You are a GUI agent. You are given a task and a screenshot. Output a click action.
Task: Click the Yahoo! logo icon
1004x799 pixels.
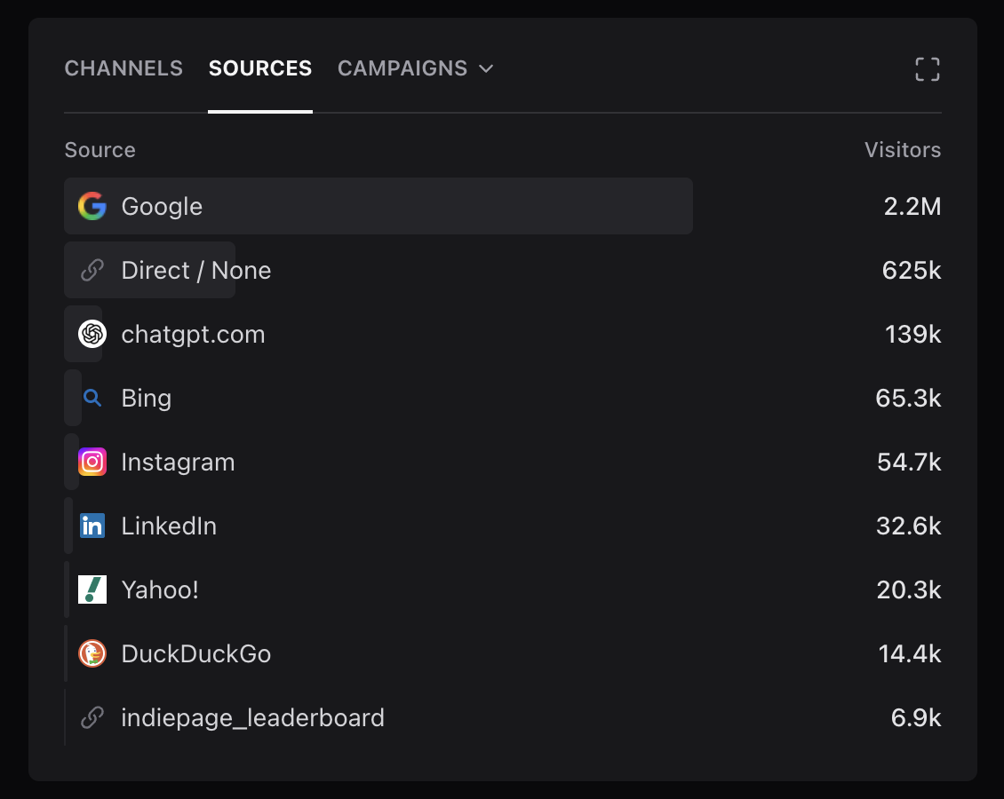pyautogui.click(x=92, y=590)
